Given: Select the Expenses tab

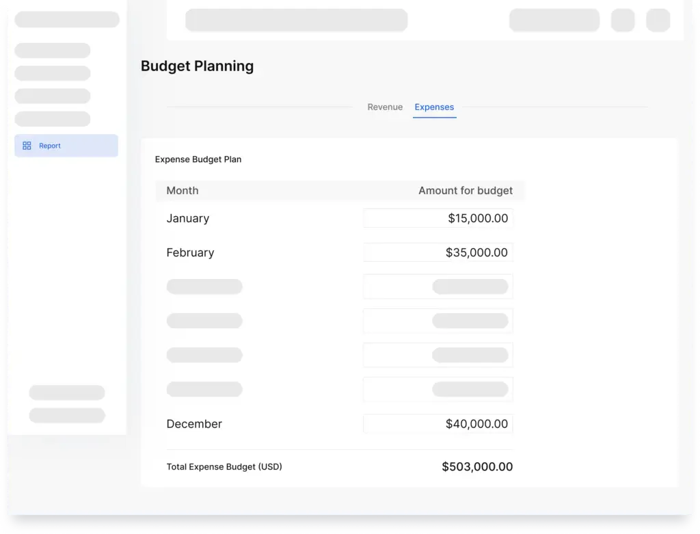Looking at the screenshot, I should pos(434,107).
